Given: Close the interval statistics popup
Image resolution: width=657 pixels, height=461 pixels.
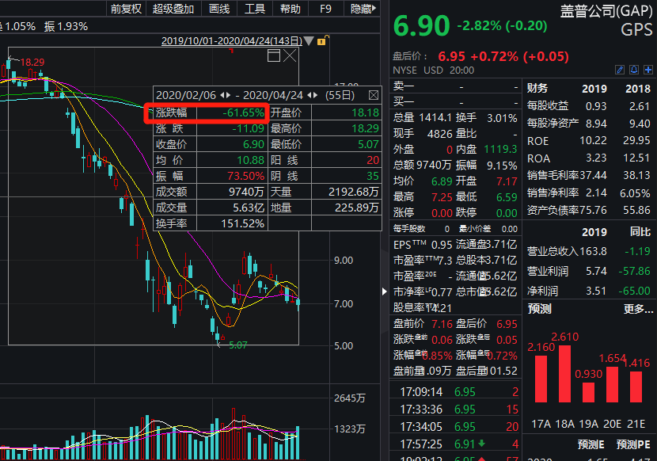Looking at the screenshot, I should [x=374, y=94].
